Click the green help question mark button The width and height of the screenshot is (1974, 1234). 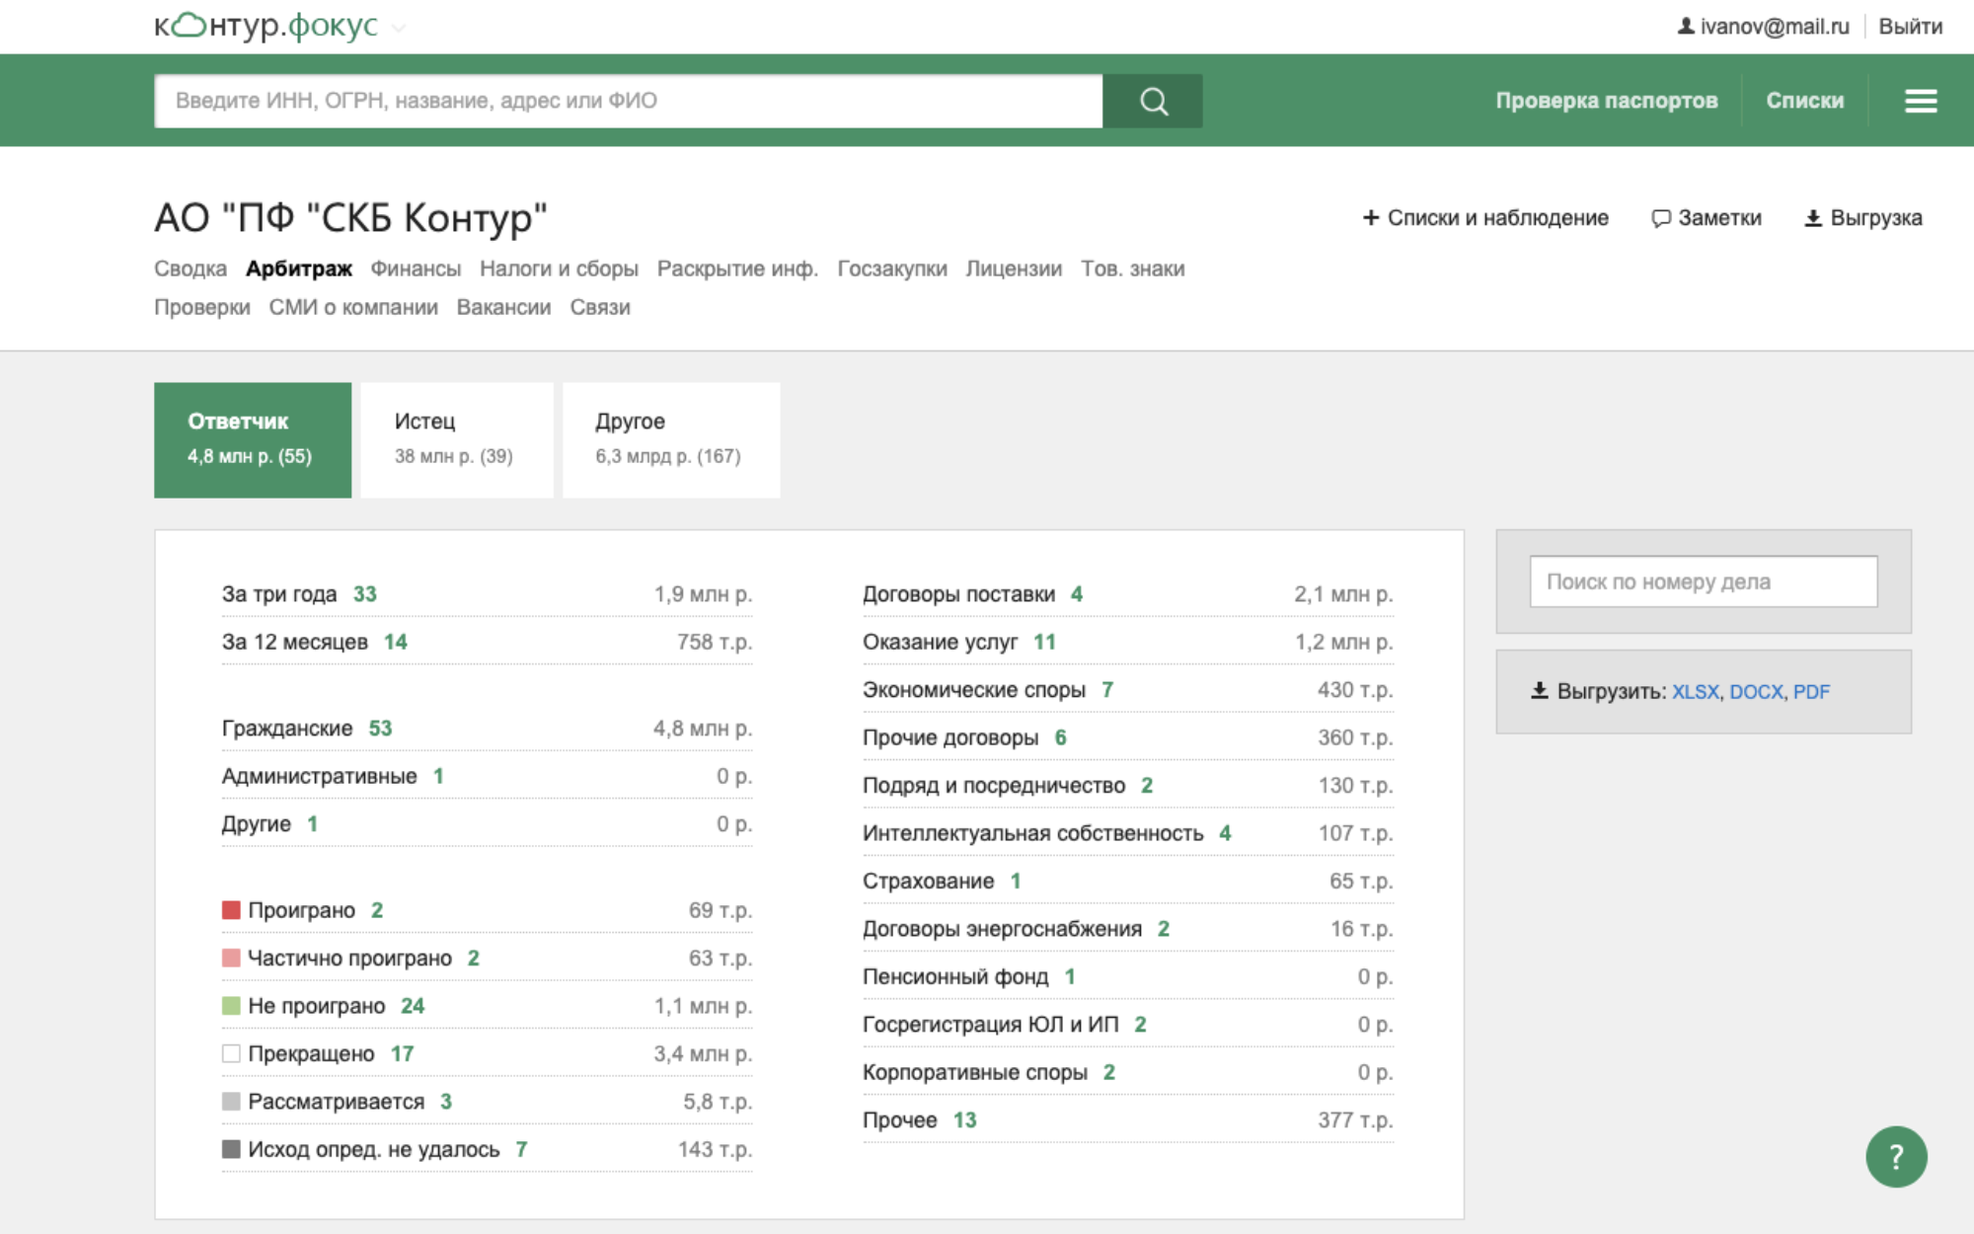(1896, 1156)
